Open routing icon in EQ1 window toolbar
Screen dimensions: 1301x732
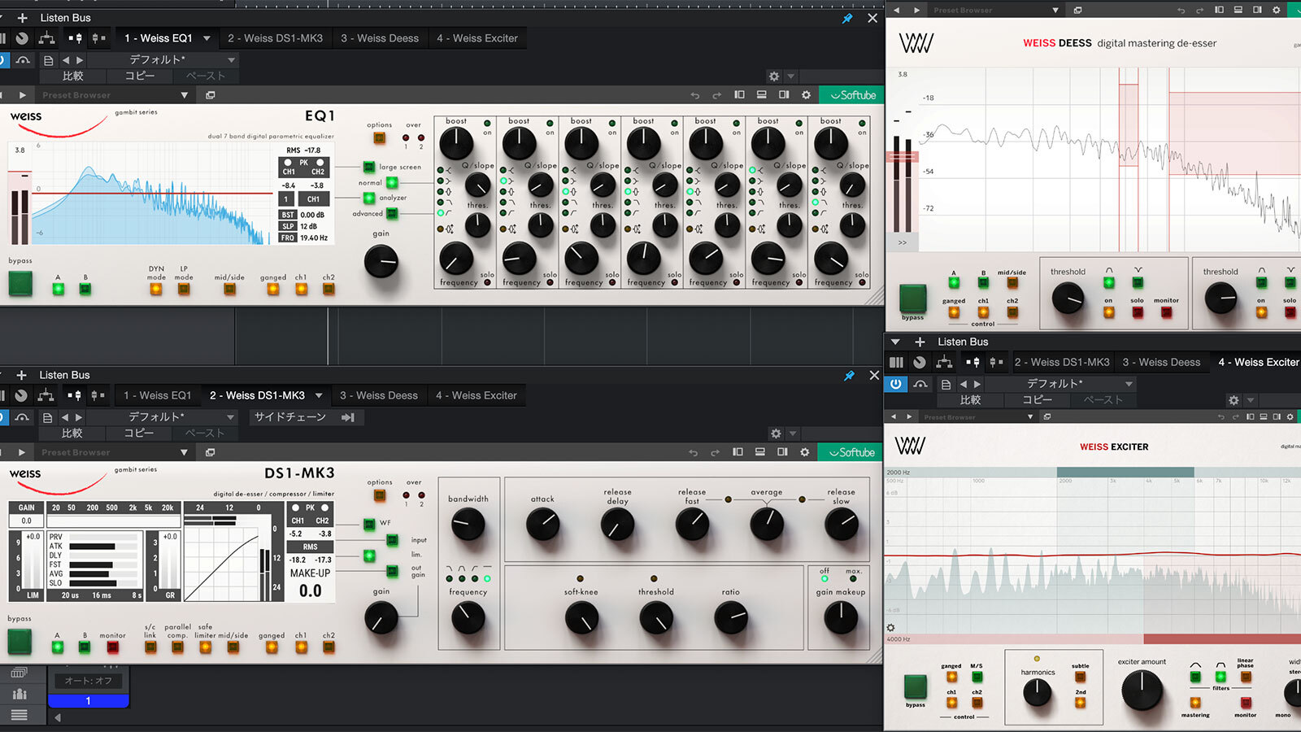pyautogui.click(x=47, y=38)
